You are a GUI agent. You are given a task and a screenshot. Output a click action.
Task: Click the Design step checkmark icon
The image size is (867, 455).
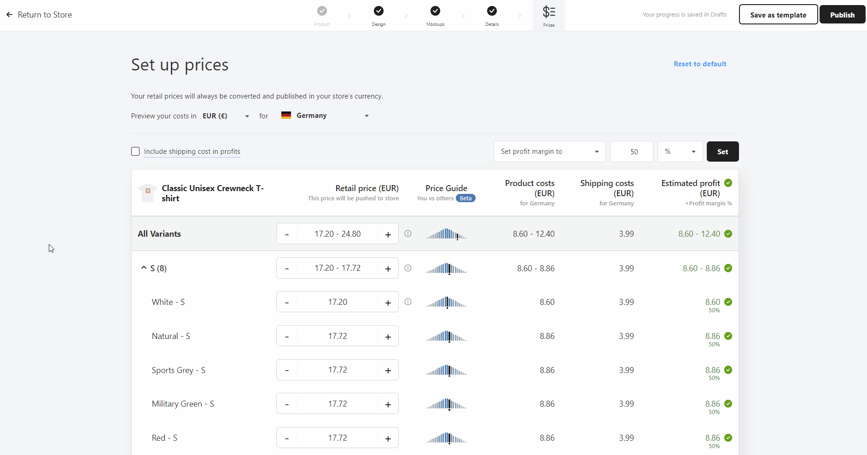click(378, 11)
